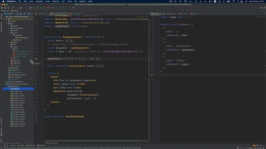Click the horizontal scrollbar of left editor
The image size is (266, 149).
coord(93,141)
